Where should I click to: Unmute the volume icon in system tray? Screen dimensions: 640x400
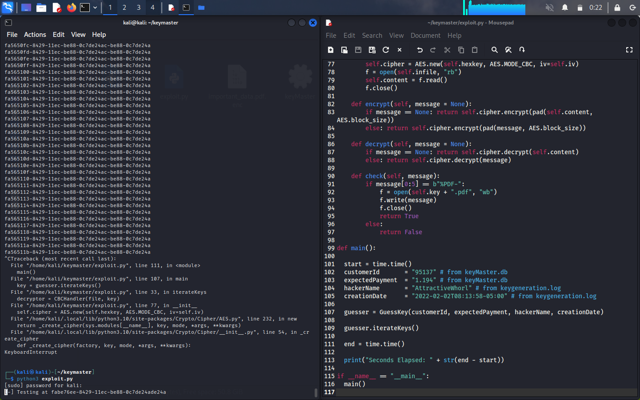(x=550, y=8)
